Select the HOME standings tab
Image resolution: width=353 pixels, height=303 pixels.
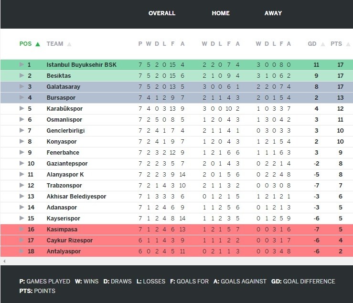(x=221, y=13)
